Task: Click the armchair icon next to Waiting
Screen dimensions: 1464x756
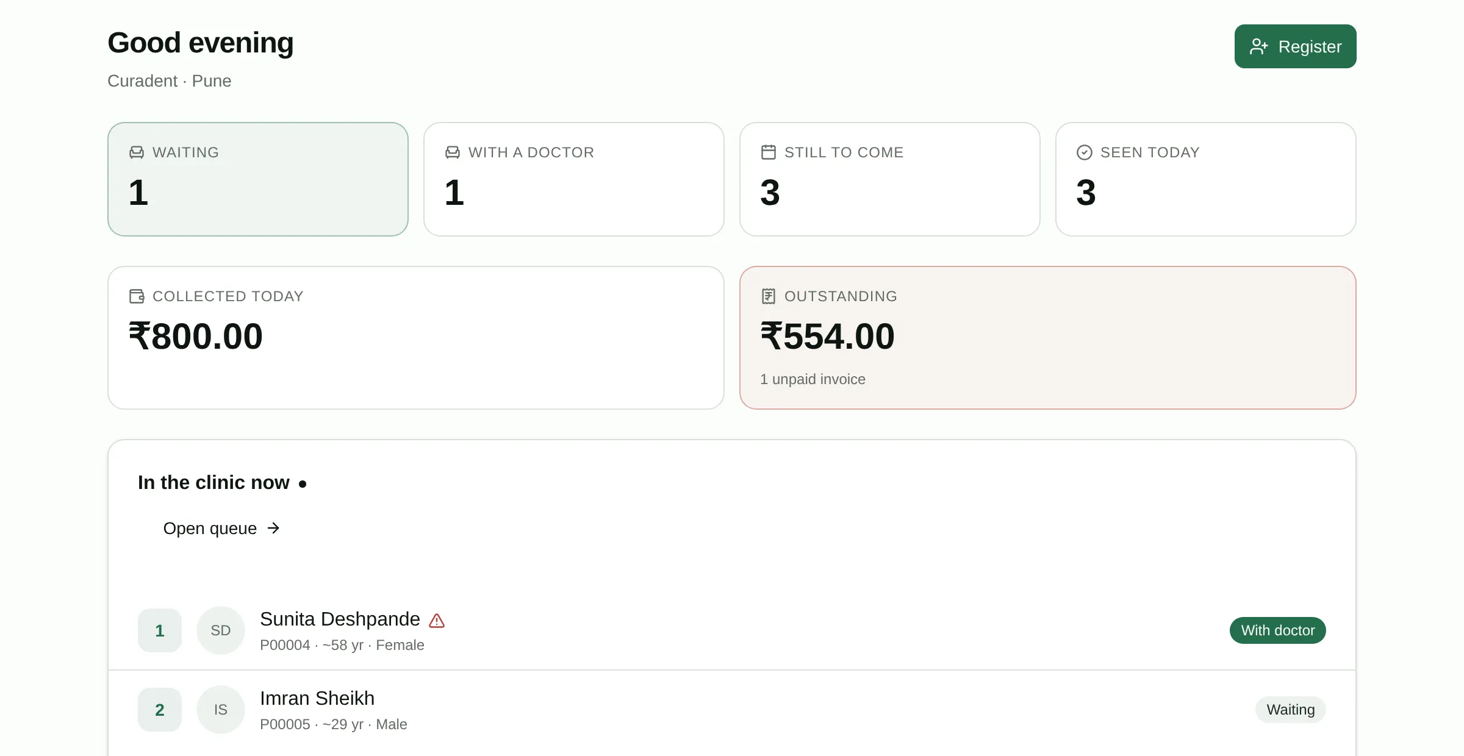Action: tap(137, 152)
